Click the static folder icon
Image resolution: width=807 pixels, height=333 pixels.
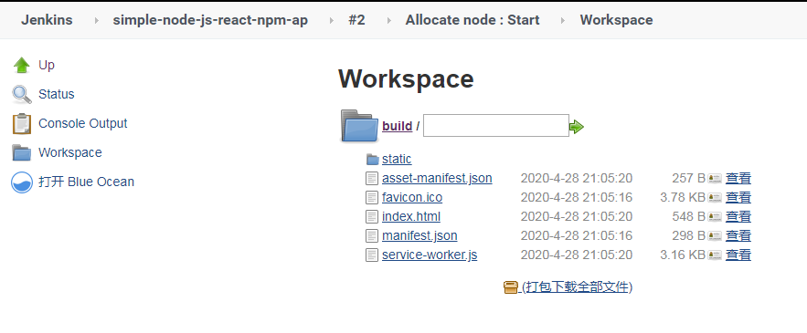[373, 160]
